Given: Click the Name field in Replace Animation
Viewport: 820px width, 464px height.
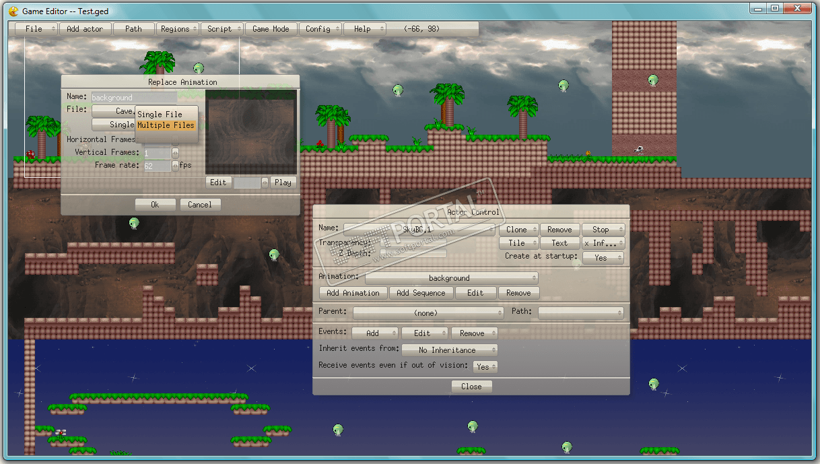Looking at the screenshot, I should tap(134, 98).
